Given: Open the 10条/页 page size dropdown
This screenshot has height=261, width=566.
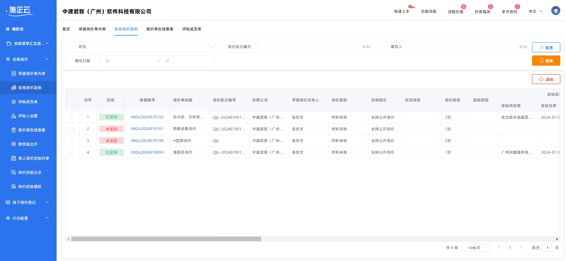Looking at the screenshot, I should coord(476,248).
